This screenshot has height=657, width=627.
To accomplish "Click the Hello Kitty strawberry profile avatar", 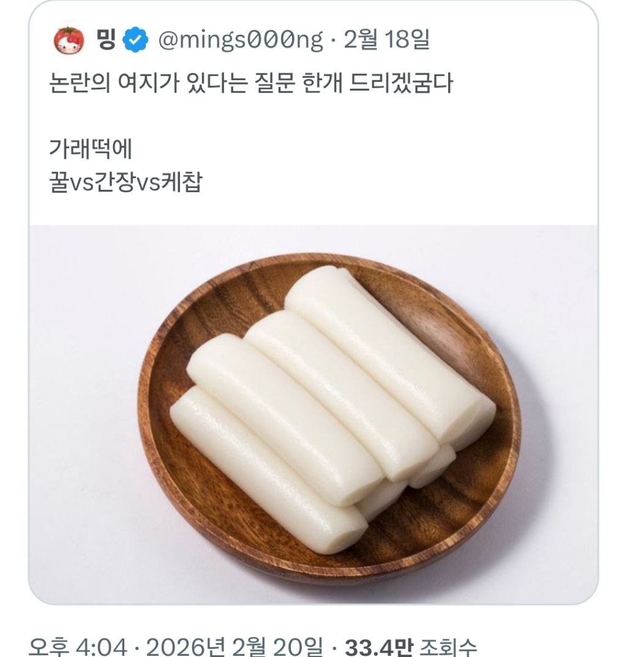I will point(69,41).
